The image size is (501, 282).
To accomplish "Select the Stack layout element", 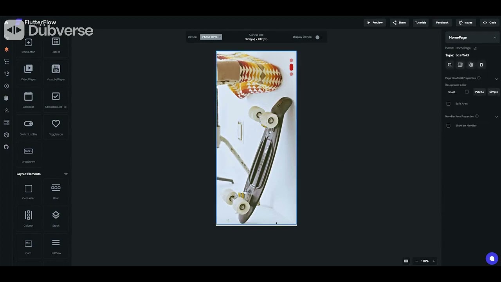I will pyautogui.click(x=56, y=219).
